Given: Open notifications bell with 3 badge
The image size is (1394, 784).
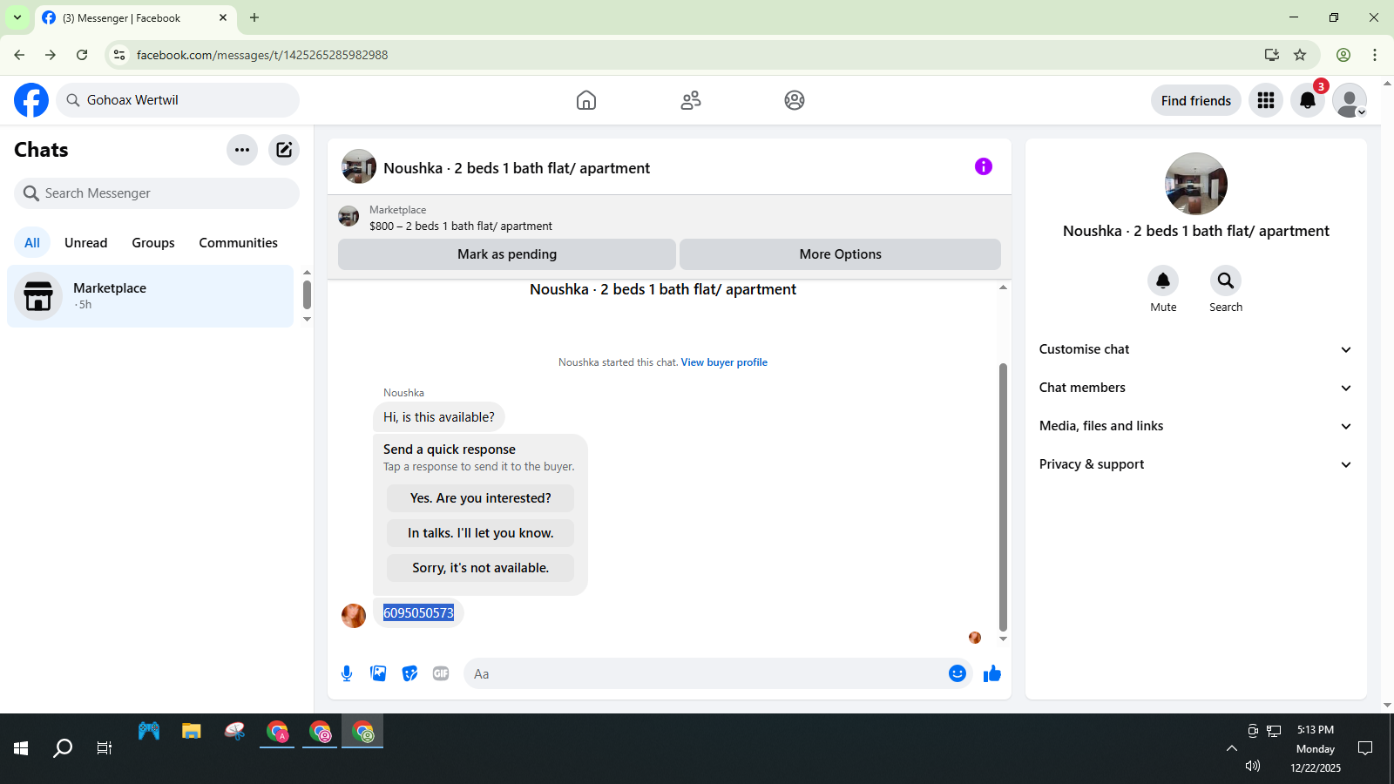Looking at the screenshot, I should pos(1308,100).
